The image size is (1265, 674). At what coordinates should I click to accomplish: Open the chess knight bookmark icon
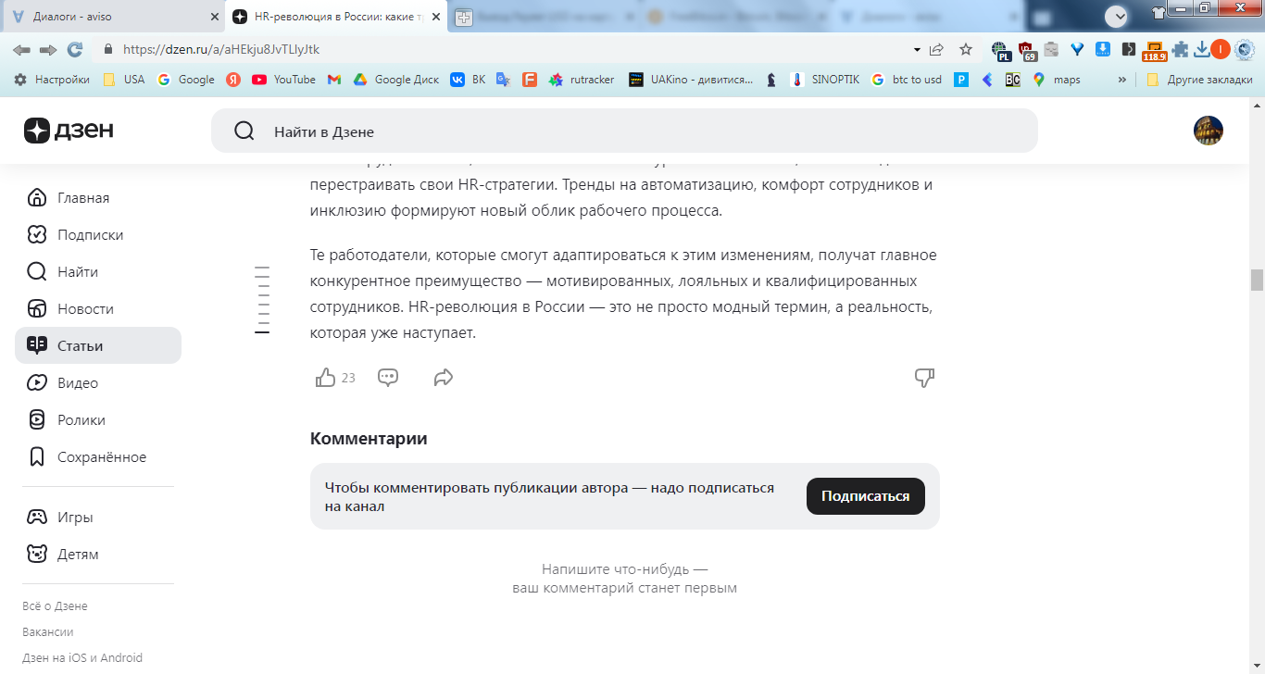point(771,80)
